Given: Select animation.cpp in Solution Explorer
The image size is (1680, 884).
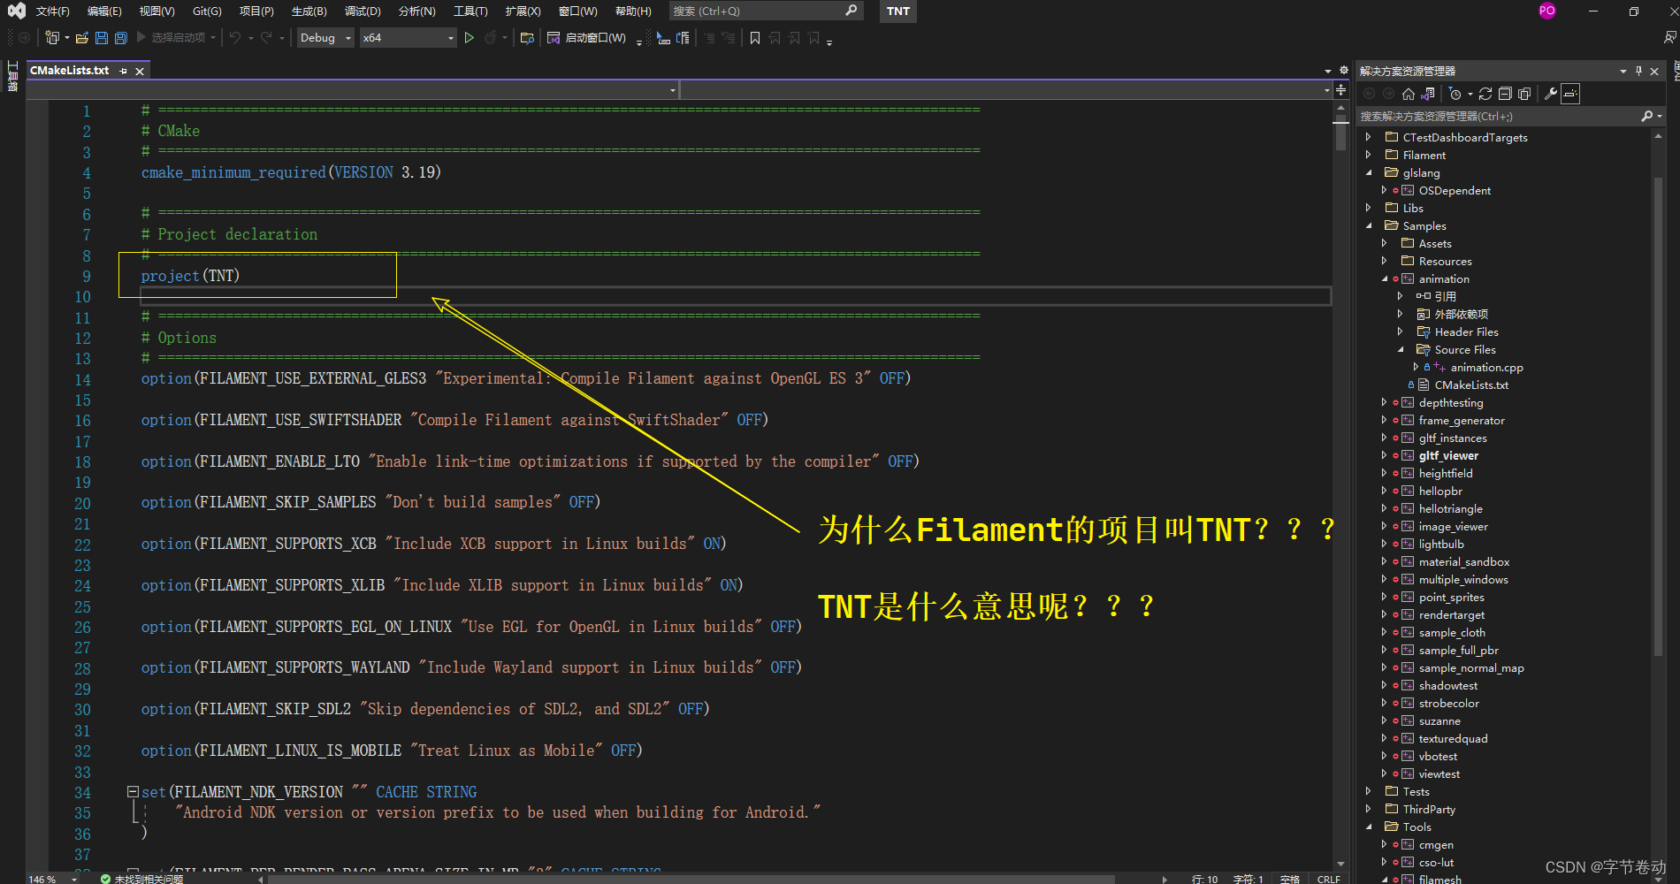Looking at the screenshot, I should 1486,367.
